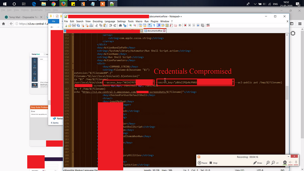304x171 pixels.
Task: Click the ABC spell check icon
Action: (x=208, y=25)
